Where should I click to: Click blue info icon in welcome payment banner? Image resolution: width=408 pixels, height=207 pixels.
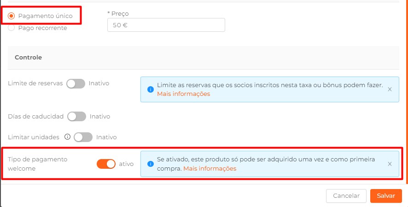[x=151, y=164]
